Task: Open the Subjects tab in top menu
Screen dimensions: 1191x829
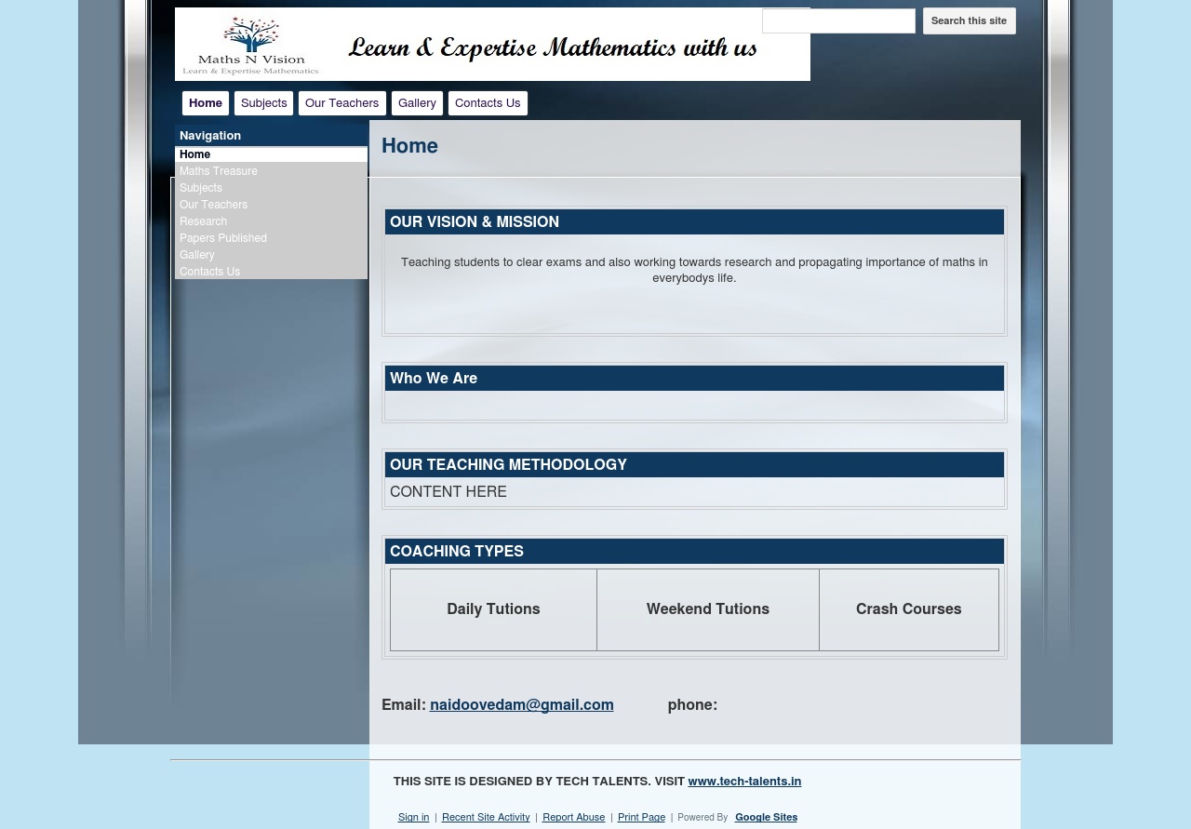Action: 263,103
